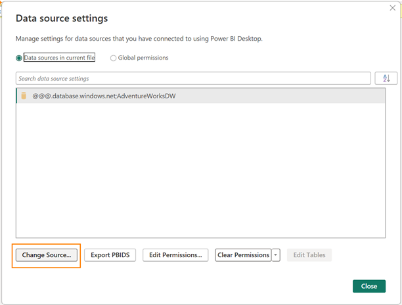
Task: Select the database.windows.net AdventureWorksDW entry
Action: [x=104, y=96]
